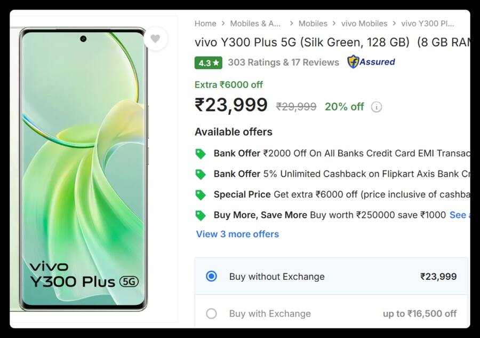This screenshot has width=480, height=338.
Task: Click the Bank Offer ₹2000 tag icon
Action: 201,153
